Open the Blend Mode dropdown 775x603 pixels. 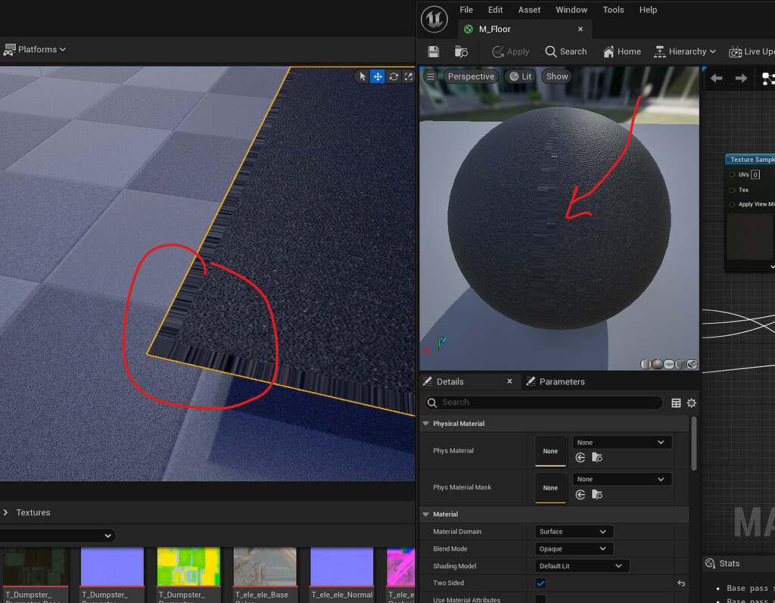[x=573, y=548]
